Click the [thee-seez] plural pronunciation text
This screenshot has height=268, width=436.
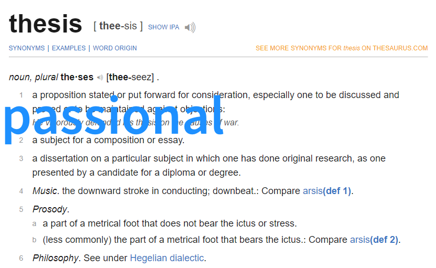click(x=130, y=77)
